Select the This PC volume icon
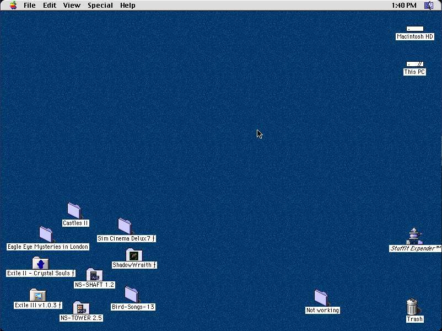This screenshot has height=331, width=442. 414,65
